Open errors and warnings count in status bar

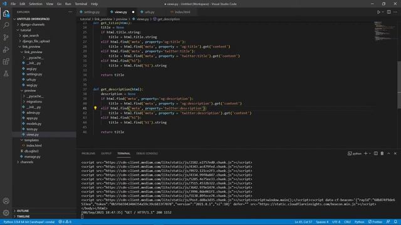tap(65, 222)
